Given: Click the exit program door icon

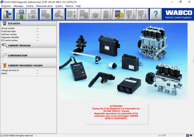Looking at the screenshot, I should click(7, 14).
